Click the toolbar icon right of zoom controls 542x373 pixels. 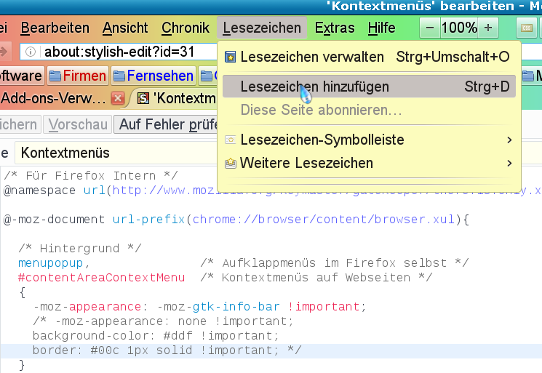pyautogui.click(x=527, y=28)
